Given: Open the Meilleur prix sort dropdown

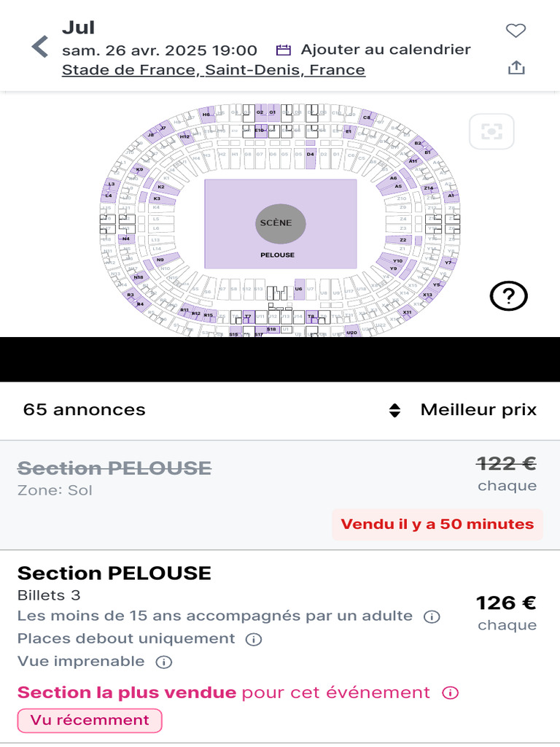Looking at the screenshot, I should [478, 410].
